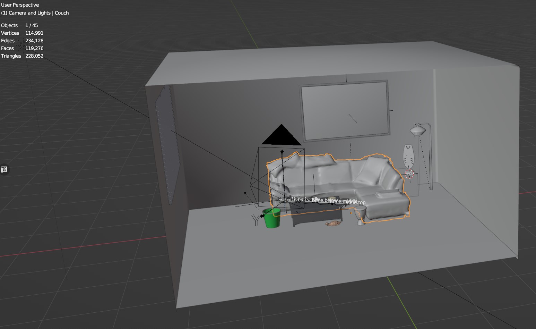Click the Bone.top label

click(357, 203)
